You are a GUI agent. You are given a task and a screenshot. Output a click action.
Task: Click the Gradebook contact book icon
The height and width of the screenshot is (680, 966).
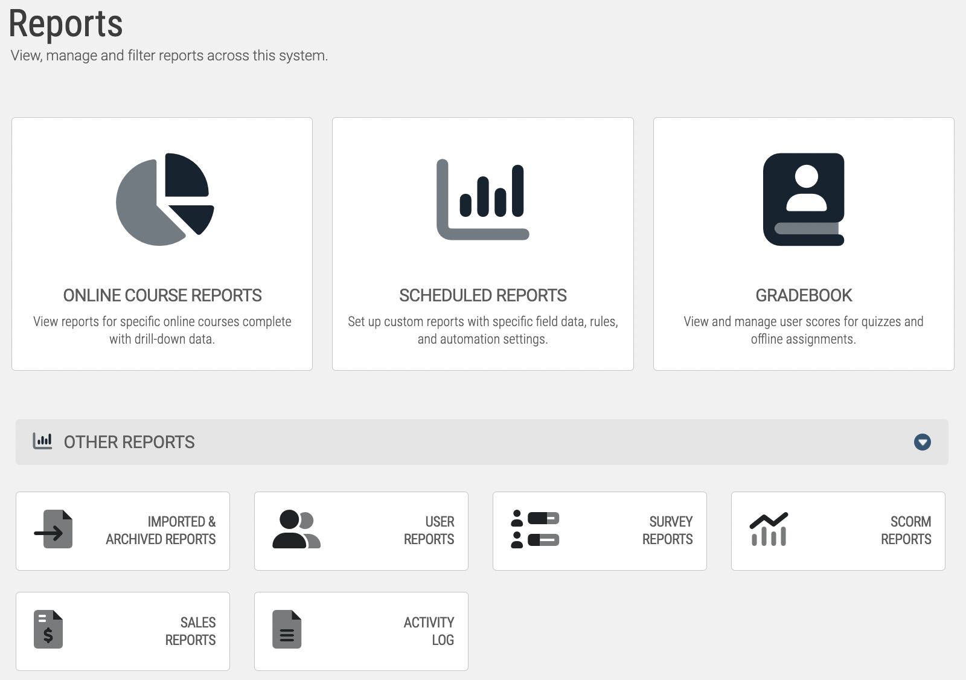(x=804, y=199)
